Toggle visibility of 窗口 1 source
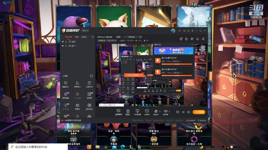The height and width of the screenshot is (150, 268). (63, 46)
